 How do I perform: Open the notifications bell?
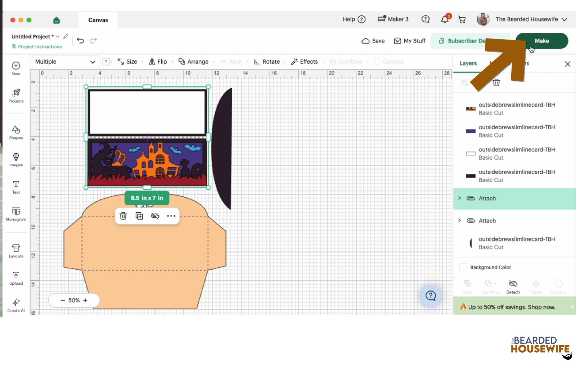pyautogui.click(x=445, y=19)
